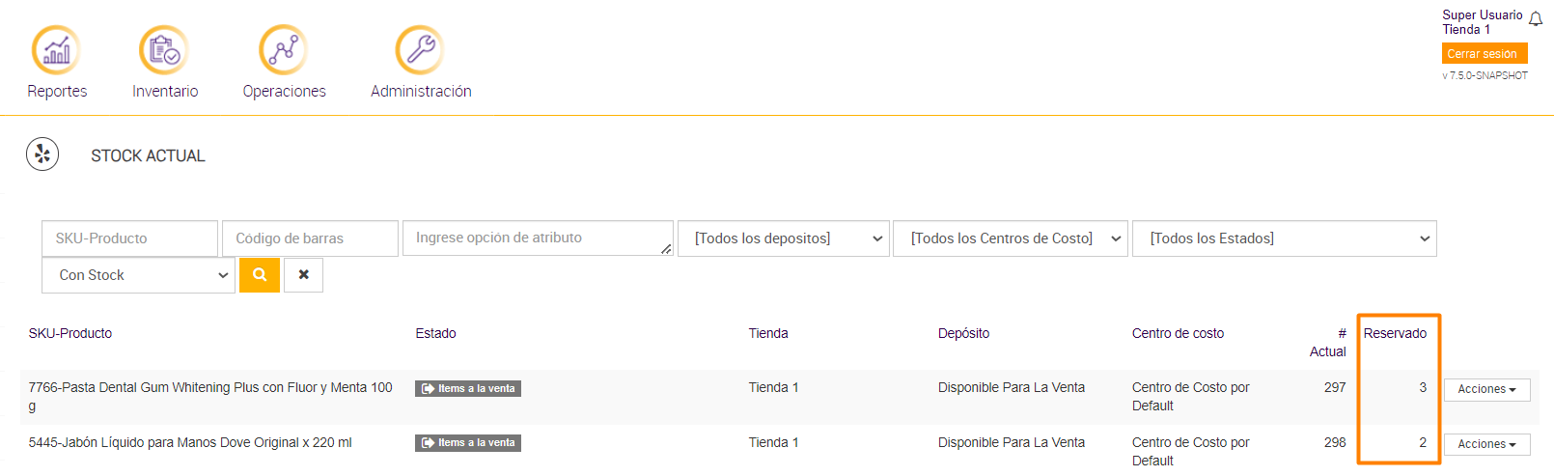Expand the Todos los depositos dropdown
The width and height of the screenshot is (1554, 476).
(783, 238)
